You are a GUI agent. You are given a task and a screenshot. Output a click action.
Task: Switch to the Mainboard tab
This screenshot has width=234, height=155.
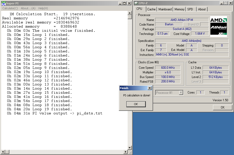click(x=165, y=9)
